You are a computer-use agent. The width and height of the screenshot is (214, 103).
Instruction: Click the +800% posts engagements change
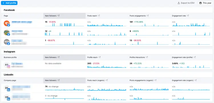coord(135,31)
